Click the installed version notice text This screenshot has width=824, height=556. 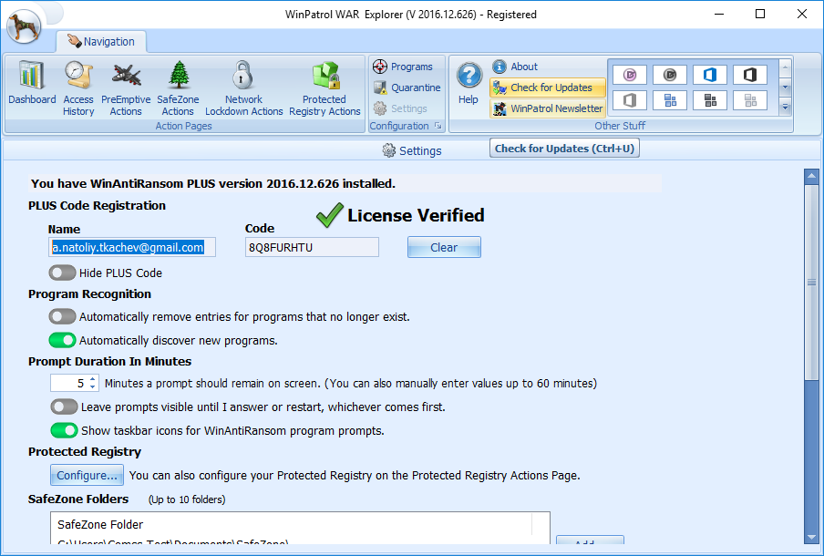click(x=212, y=183)
